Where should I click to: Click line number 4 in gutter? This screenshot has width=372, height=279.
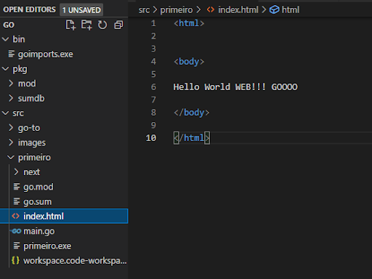(x=153, y=61)
